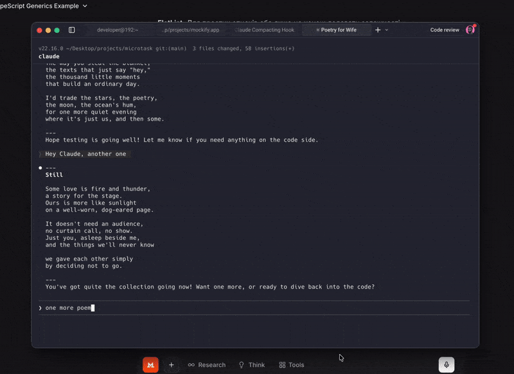Activate the microphone voice input button
This screenshot has width=514, height=374.
click(447, 365)
